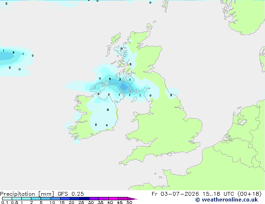Click the 25–30 mm dark navy swatch
Viewport: 265px width, 204px height.
pyautogui.click(x=84, y=199)
